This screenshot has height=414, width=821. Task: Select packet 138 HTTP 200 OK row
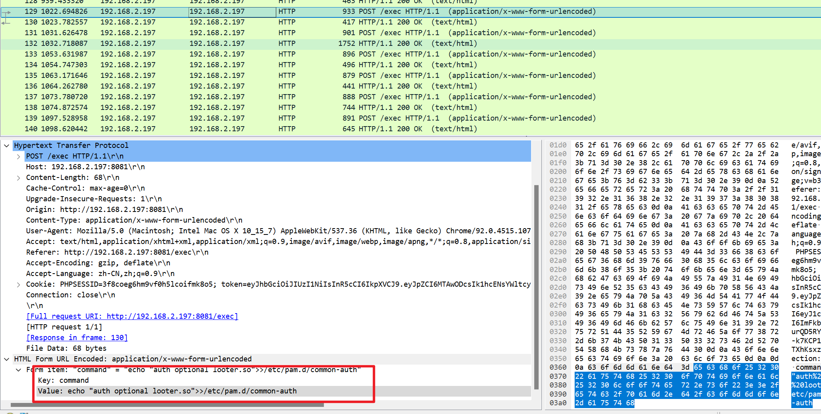(410, 108)
